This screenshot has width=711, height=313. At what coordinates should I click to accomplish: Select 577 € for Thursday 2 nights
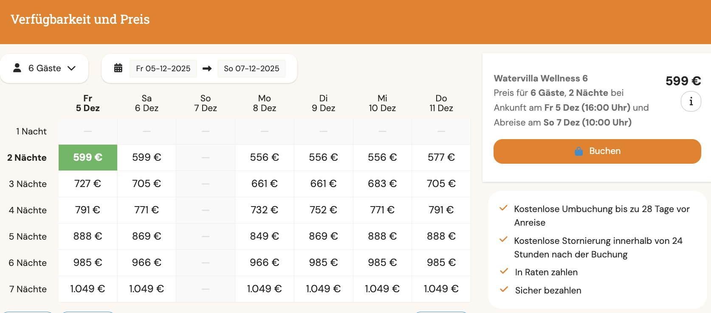pyautogui.click(x=441, y=157)
